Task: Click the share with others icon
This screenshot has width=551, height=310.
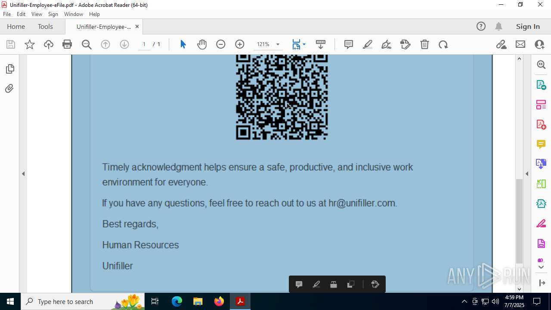Action: coord(539,44)
